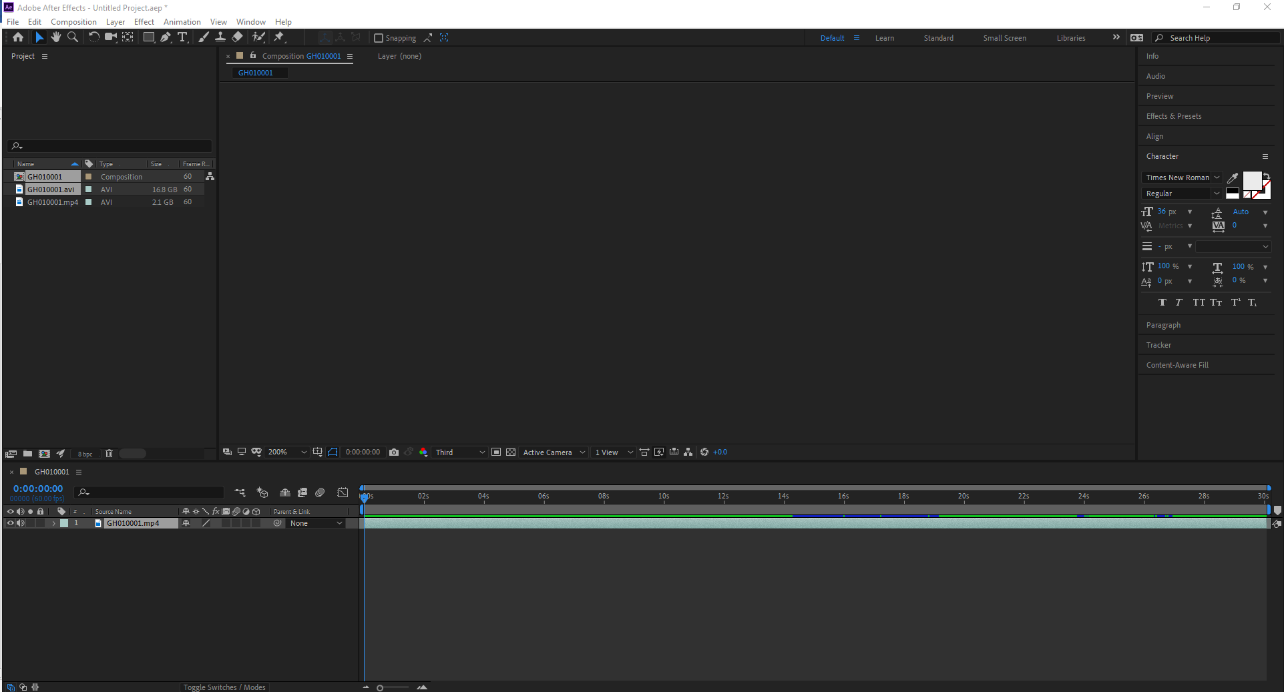Image resolution: width=1284 pixels, height=692 pixels.
Task: Open the Effects & Presets panel
Action: point(1173,115)
